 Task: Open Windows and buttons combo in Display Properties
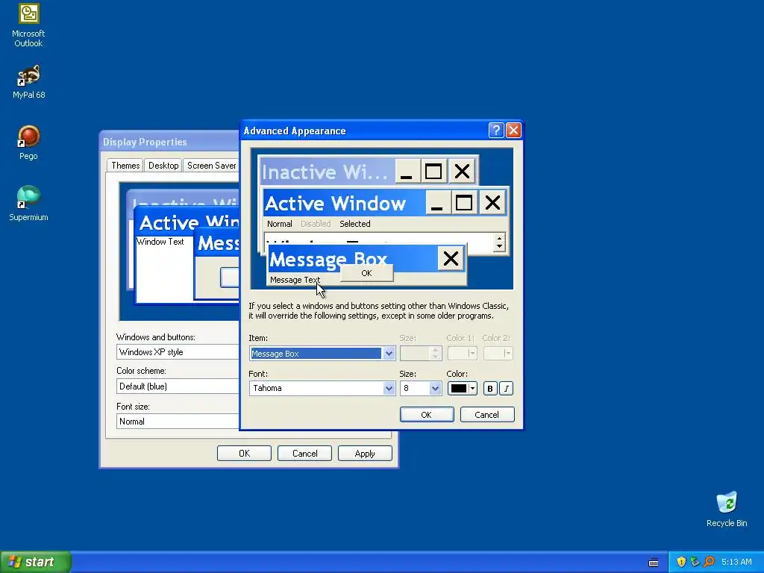pos(178,352)
